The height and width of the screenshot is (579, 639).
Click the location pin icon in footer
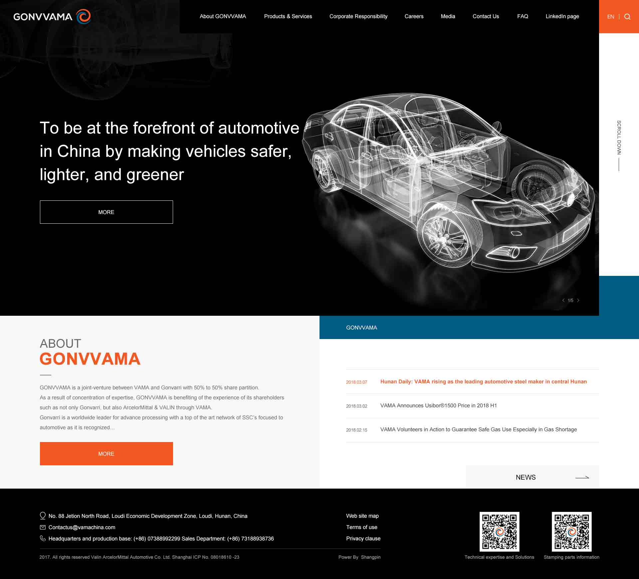pos(43,516)
